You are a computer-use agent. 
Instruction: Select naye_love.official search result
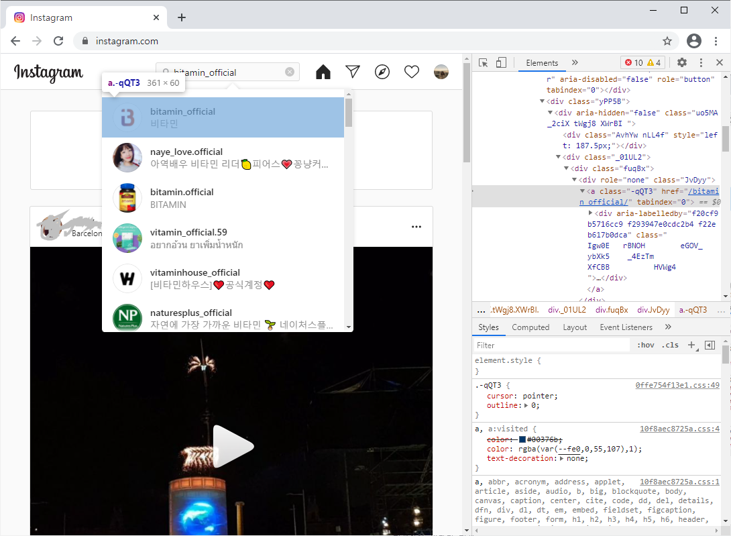pyautogui.click(x=223, y=158)
